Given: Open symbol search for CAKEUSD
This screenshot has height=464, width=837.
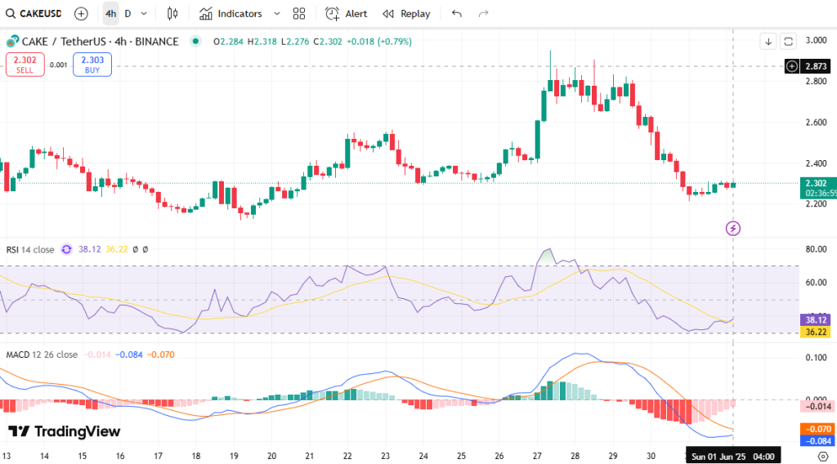Looking at the screenshot, I should [34, 13].
